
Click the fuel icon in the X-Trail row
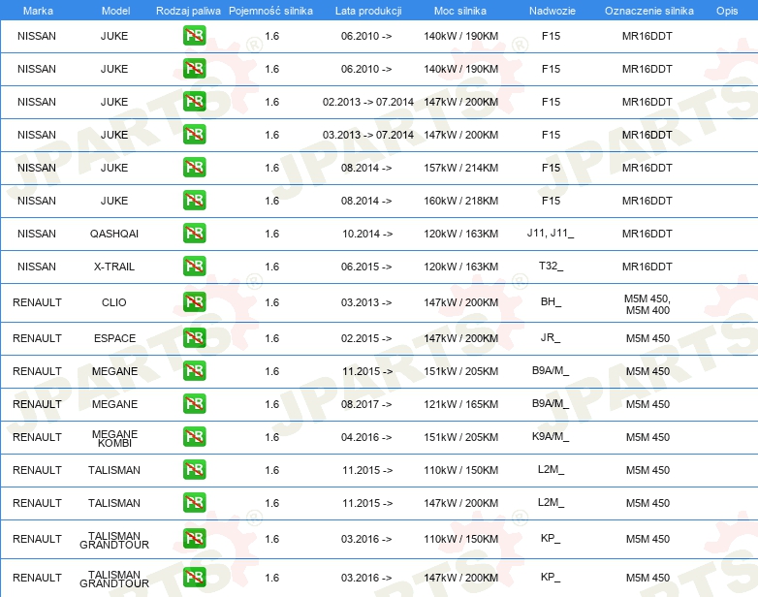[x=194, y=266]
